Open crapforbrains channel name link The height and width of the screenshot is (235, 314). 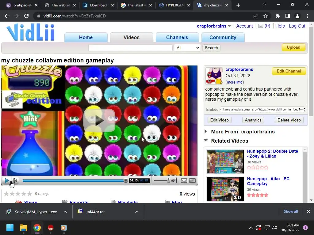point(239,69)
